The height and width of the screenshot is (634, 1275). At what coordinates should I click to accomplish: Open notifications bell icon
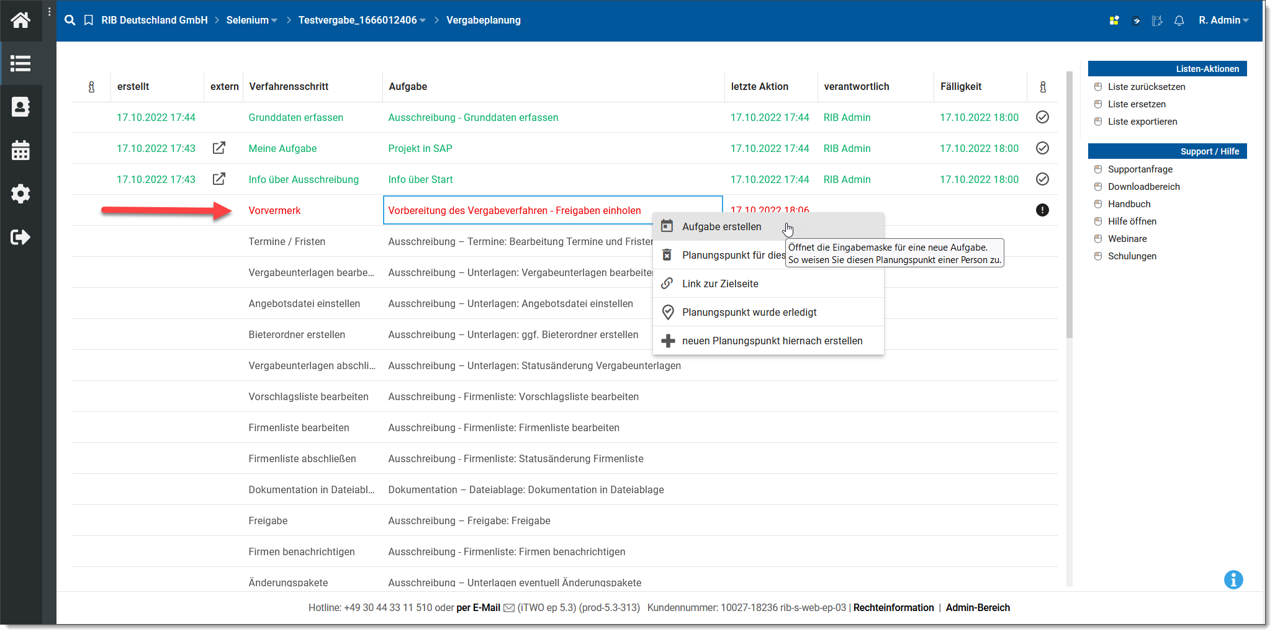[x=1179, y=20]
